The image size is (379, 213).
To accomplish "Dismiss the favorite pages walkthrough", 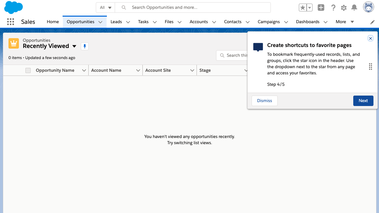I will 264,100.
